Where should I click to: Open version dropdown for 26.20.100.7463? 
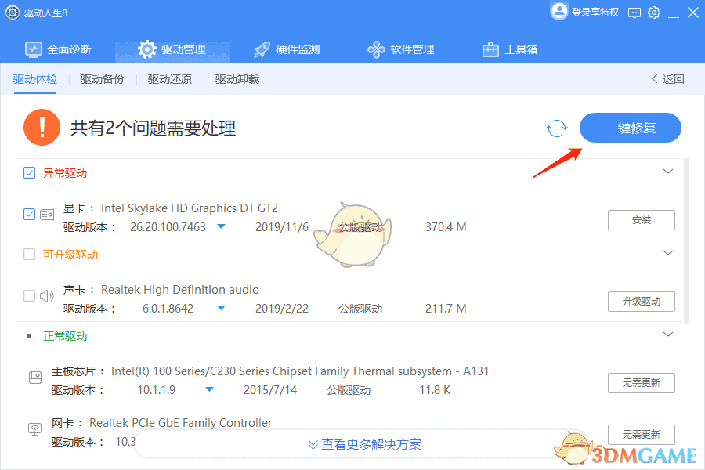click(221, 226)
